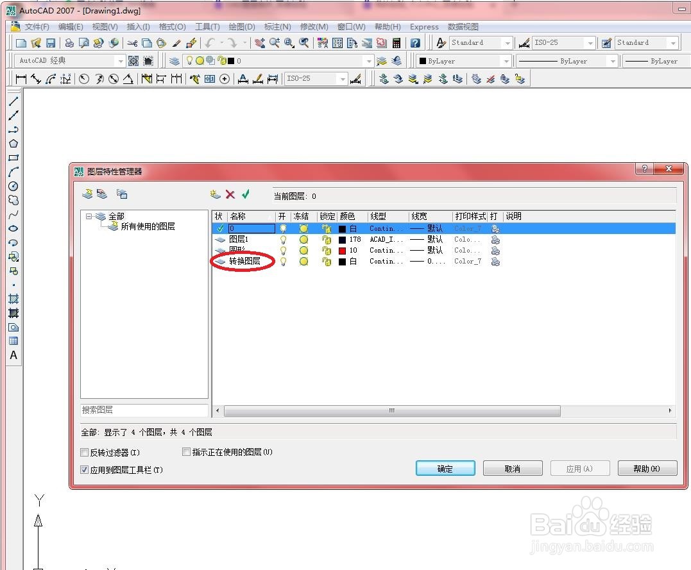Click the Cut scissors icon
This screenshot has width=691, height=570.
click(x=132, y=43)
